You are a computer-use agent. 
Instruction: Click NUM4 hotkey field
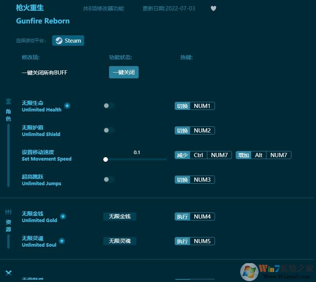click(x=202, y=217)
